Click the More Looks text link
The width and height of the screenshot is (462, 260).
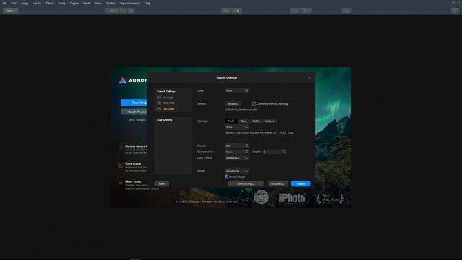point(134,181)
